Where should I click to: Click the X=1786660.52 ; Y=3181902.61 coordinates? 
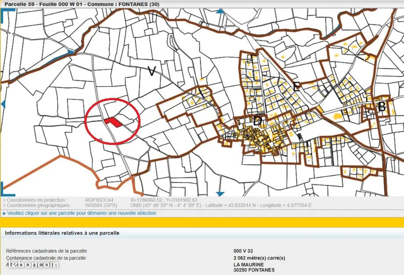coord(164,200)
